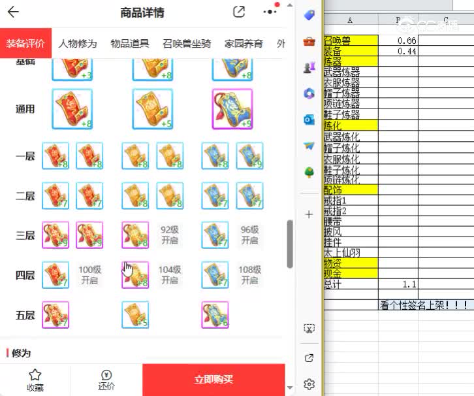Click the page vertical scrollbar thumb

pyautogui.click(x=290, y=244)
